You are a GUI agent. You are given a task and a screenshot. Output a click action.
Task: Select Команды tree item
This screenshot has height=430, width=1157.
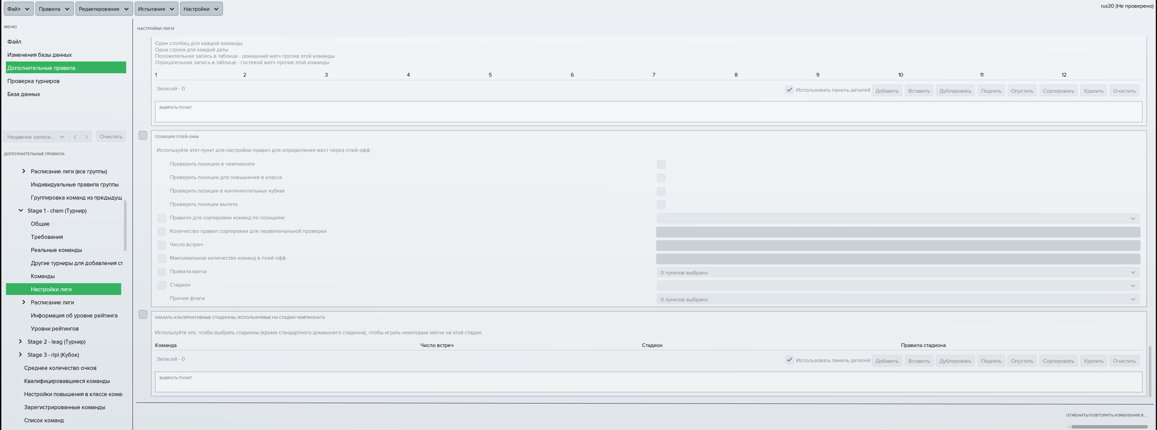pos(43,276)
